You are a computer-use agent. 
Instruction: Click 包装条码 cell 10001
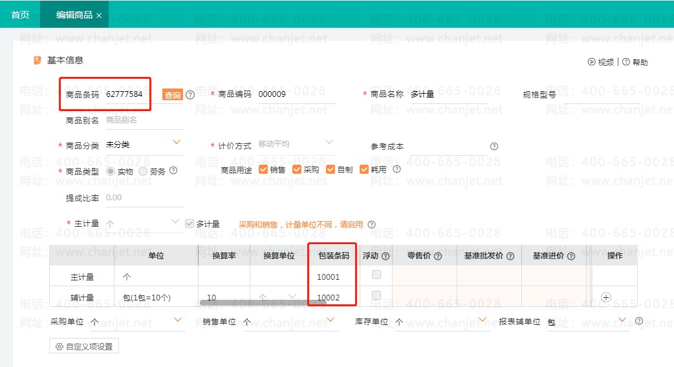pyautogui.click(x=332, y=277)
